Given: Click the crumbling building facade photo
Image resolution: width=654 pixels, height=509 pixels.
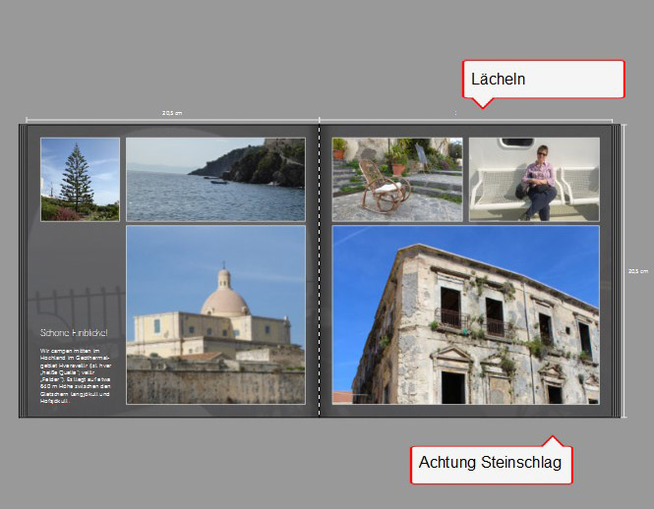Looking at the screenshot, I should (465, 314).
